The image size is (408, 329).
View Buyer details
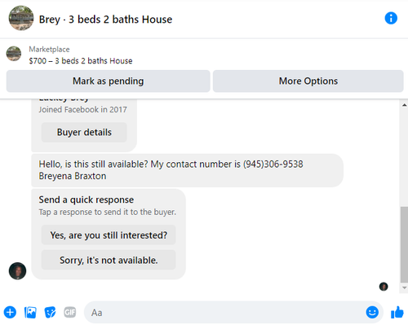84,132
